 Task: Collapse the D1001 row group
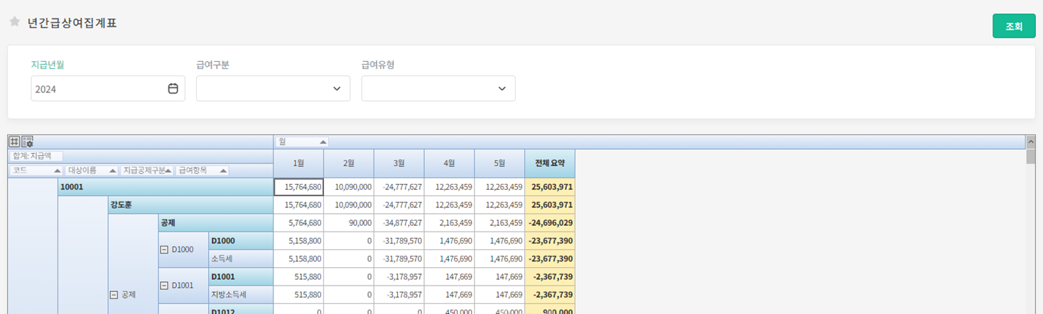coord(164,286)
